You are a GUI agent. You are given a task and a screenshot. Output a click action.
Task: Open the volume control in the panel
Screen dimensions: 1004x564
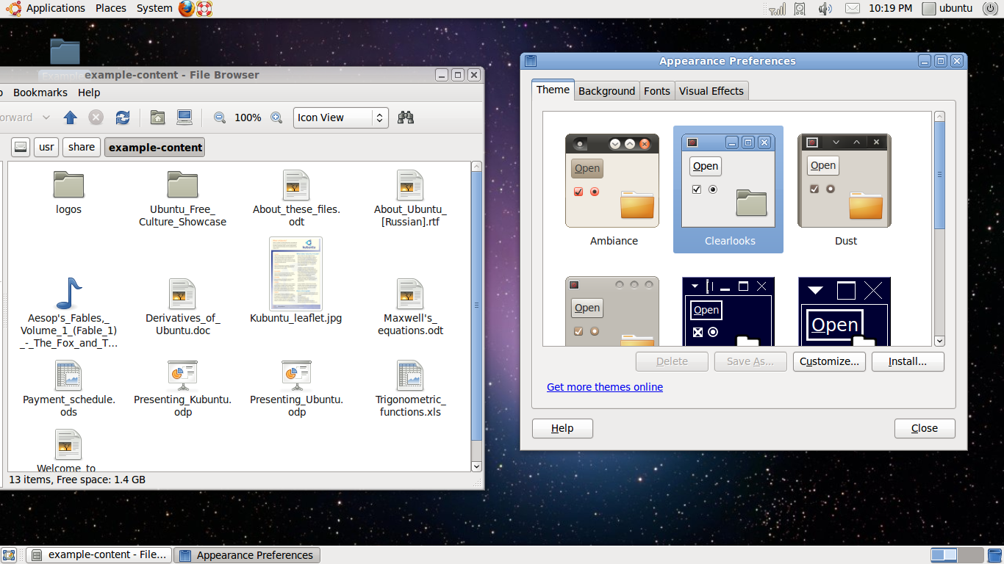pos(825,9)
